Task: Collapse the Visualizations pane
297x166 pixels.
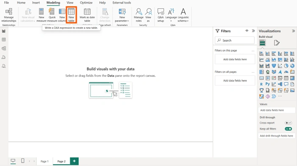Action: [294, 31]
